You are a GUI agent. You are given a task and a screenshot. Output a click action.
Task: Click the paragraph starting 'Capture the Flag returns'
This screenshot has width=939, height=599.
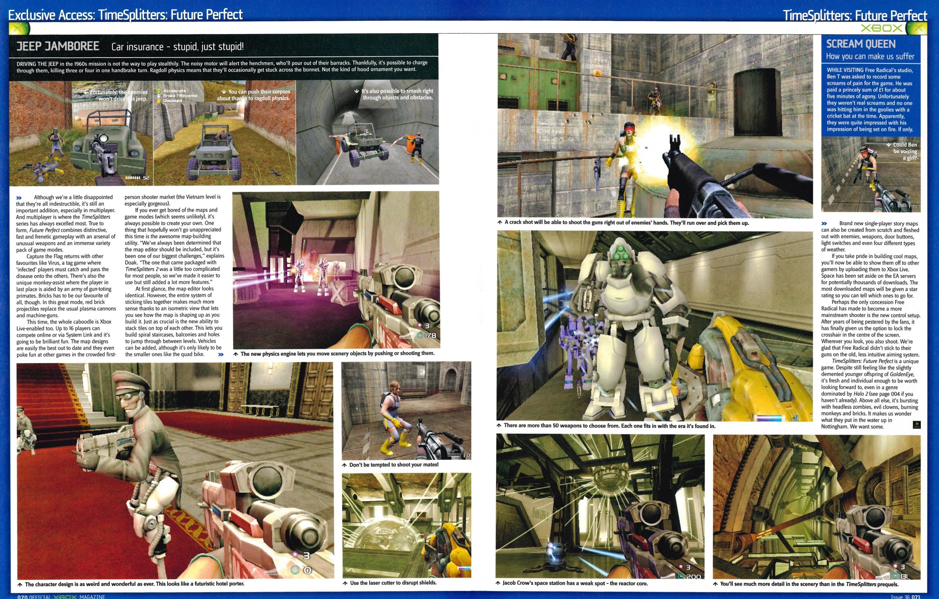click(66, 286)
